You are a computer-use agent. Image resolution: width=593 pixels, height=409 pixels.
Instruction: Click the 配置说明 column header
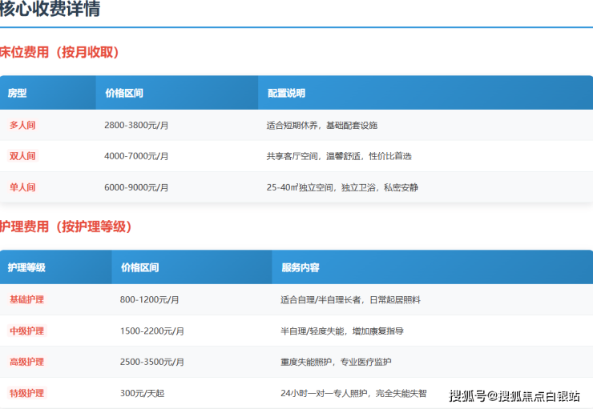pyautogui.click(x=286, y=93)
